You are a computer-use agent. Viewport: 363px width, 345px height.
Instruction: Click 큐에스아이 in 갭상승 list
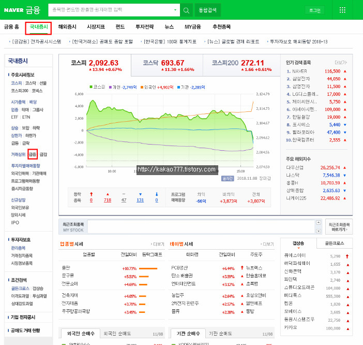295,255
